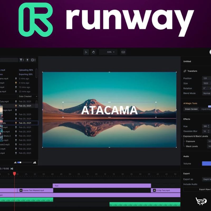Viewport: 211px width, 211px height.
Task: Click the skip-to-end button next to 15:00
Action: [12, 169]
